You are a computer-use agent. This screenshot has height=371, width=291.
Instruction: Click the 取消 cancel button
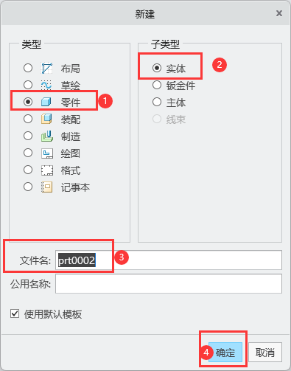[x=265, y=353]
